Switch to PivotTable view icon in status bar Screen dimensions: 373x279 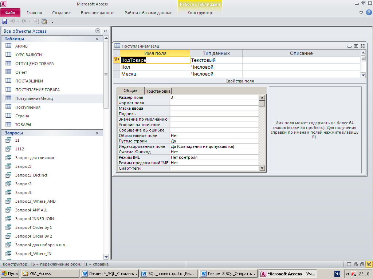click(356, 264)
